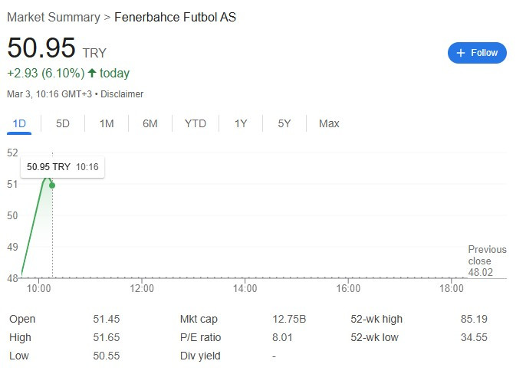Switch to the 5Y tab

point(284,123)
